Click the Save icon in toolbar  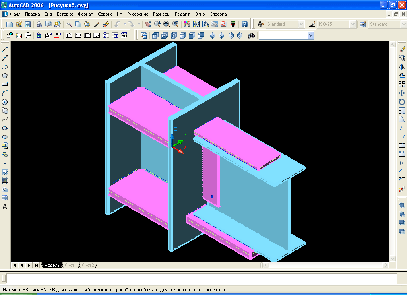(x=28, y=24)
